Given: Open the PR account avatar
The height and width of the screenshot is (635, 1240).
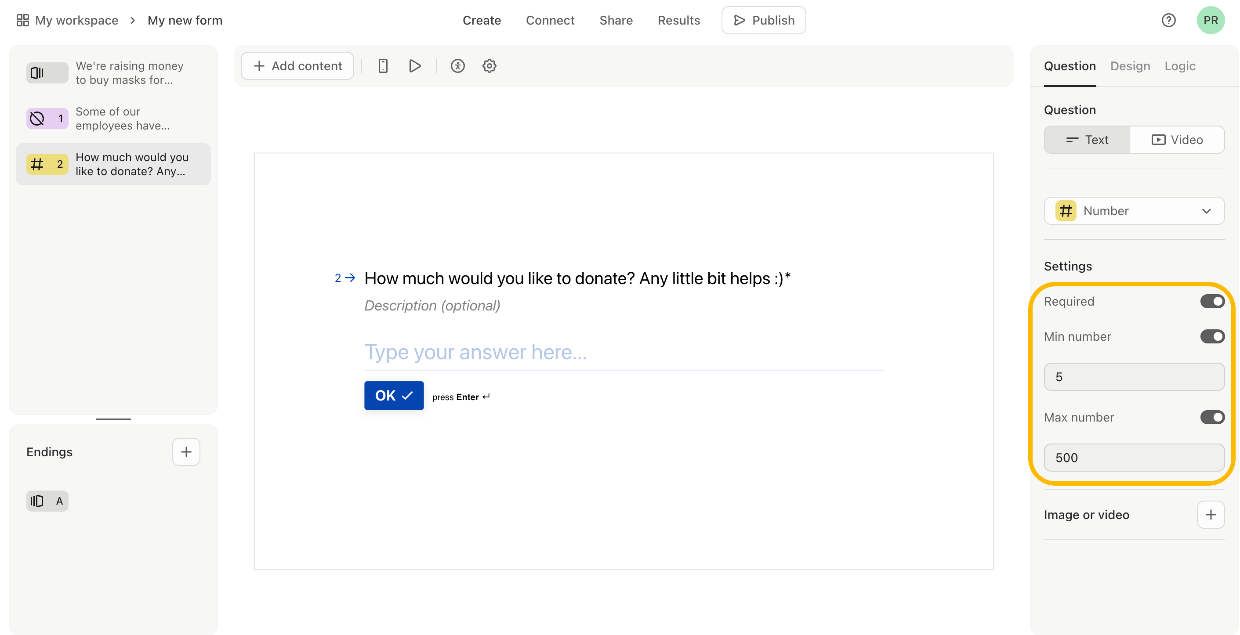Looking at the screenshot, I should point(1211,20).
